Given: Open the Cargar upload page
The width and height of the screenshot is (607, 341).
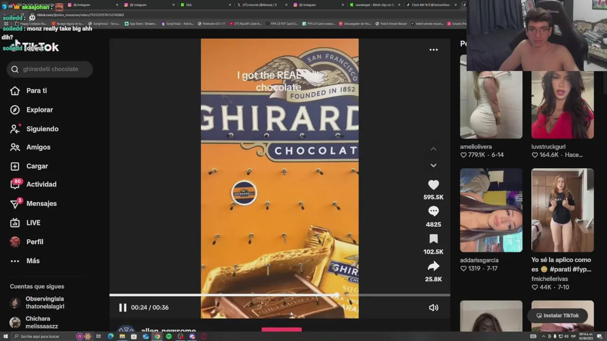Looking at the screenshot, I should (x=29, y=166).
